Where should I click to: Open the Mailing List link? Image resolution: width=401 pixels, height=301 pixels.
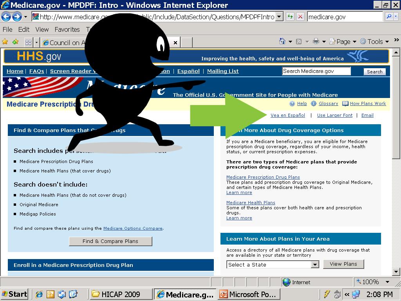[x=223, y=71]
